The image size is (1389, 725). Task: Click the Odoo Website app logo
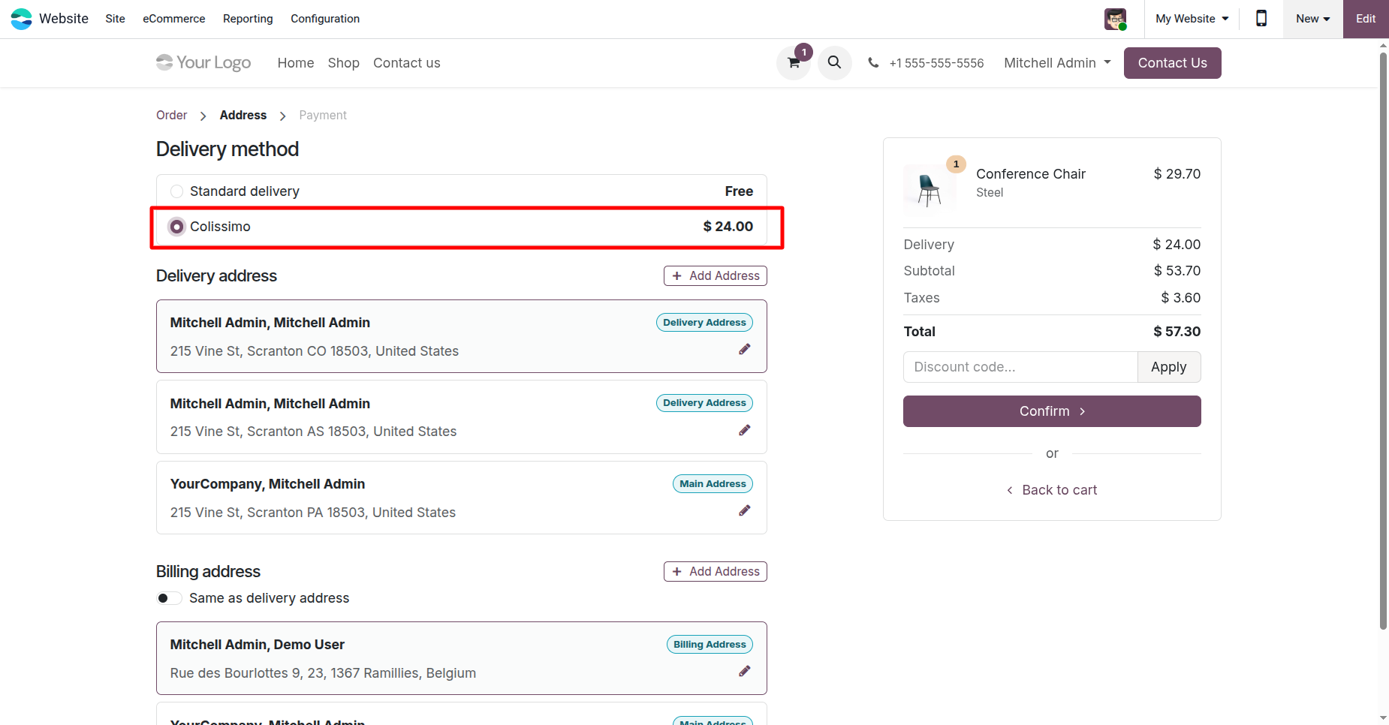click(21, 18)
